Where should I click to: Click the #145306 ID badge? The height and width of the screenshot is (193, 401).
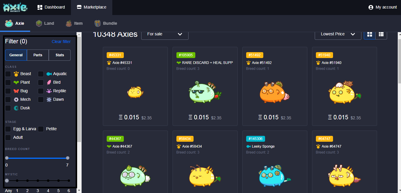point(256,139)
